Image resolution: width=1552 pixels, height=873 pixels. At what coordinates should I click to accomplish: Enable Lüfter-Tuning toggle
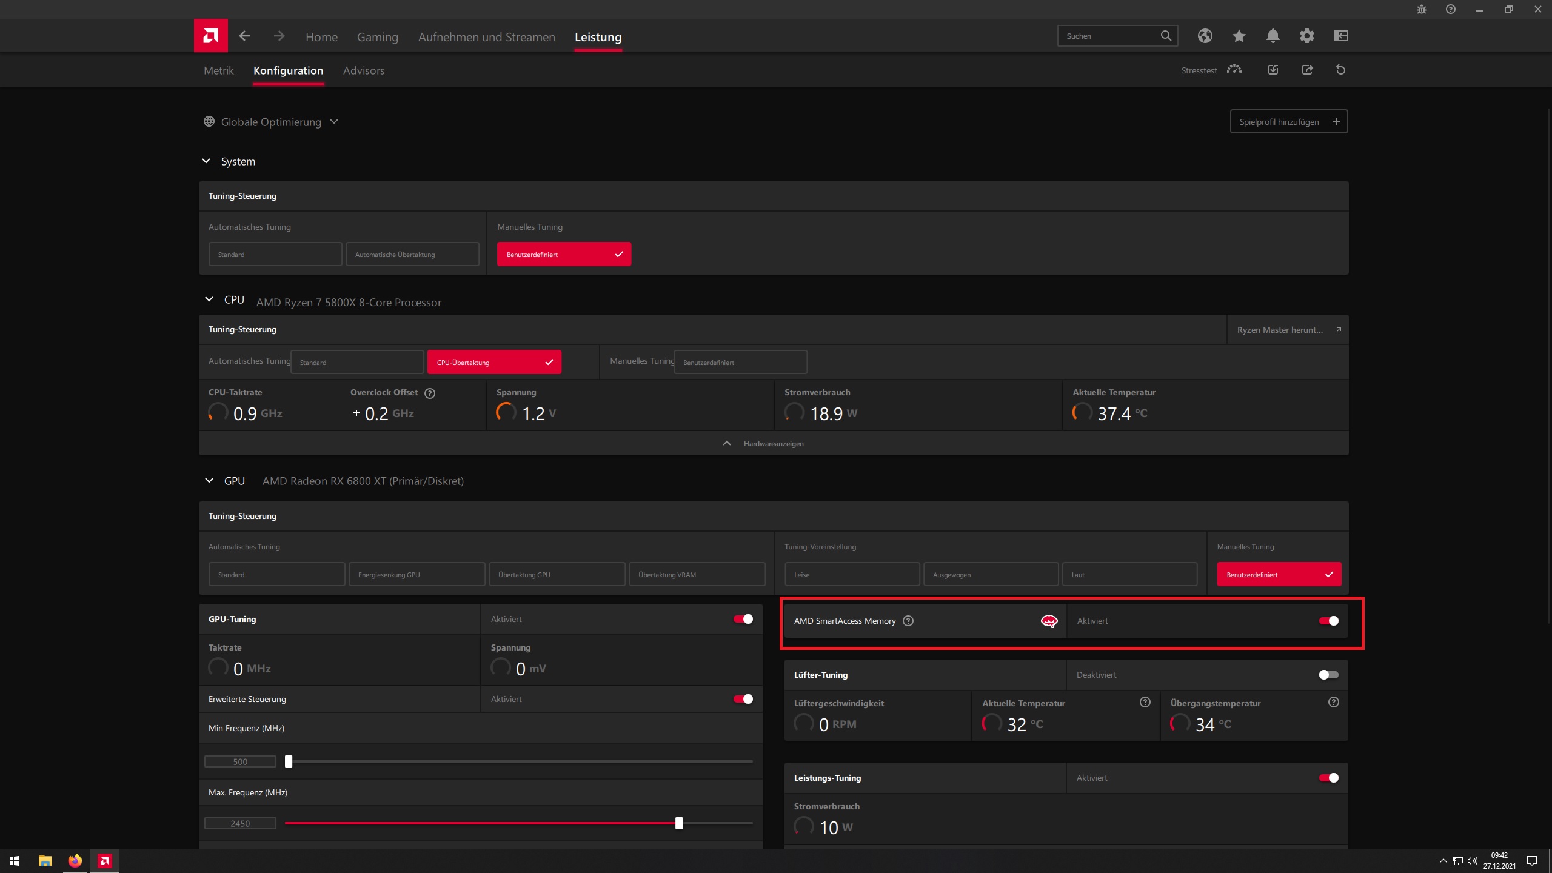1328,675
